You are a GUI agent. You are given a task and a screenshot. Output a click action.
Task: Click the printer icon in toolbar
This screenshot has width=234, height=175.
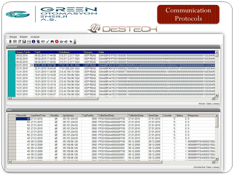[x=29, y=41]
